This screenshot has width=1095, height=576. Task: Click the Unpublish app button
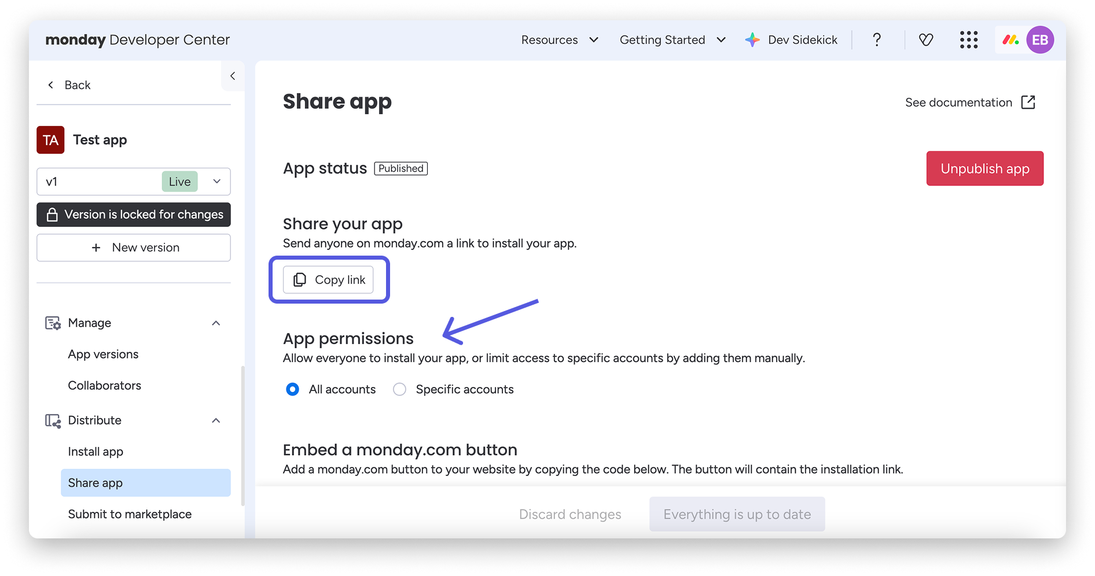point(985,168)
